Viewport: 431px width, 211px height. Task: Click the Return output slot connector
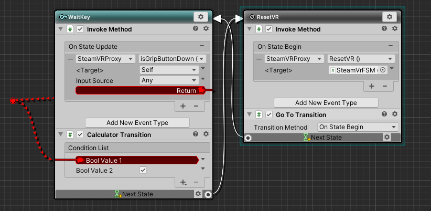[x=201, y=90]
